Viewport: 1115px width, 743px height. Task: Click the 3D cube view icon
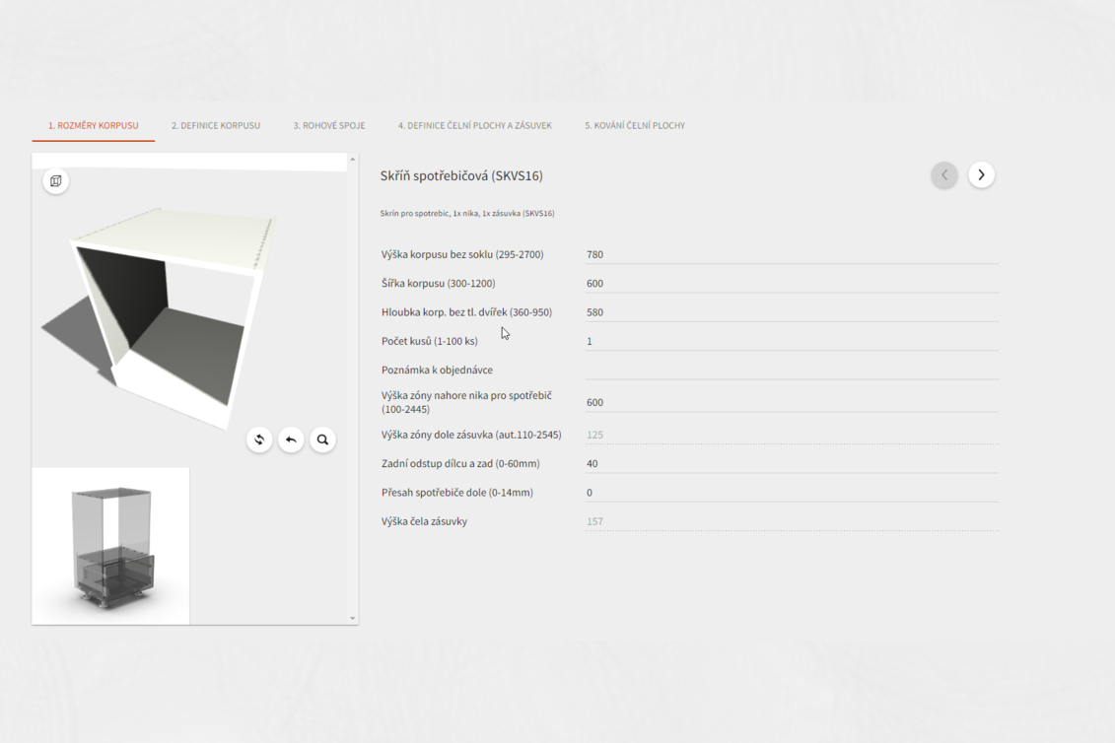click(56, 181)
